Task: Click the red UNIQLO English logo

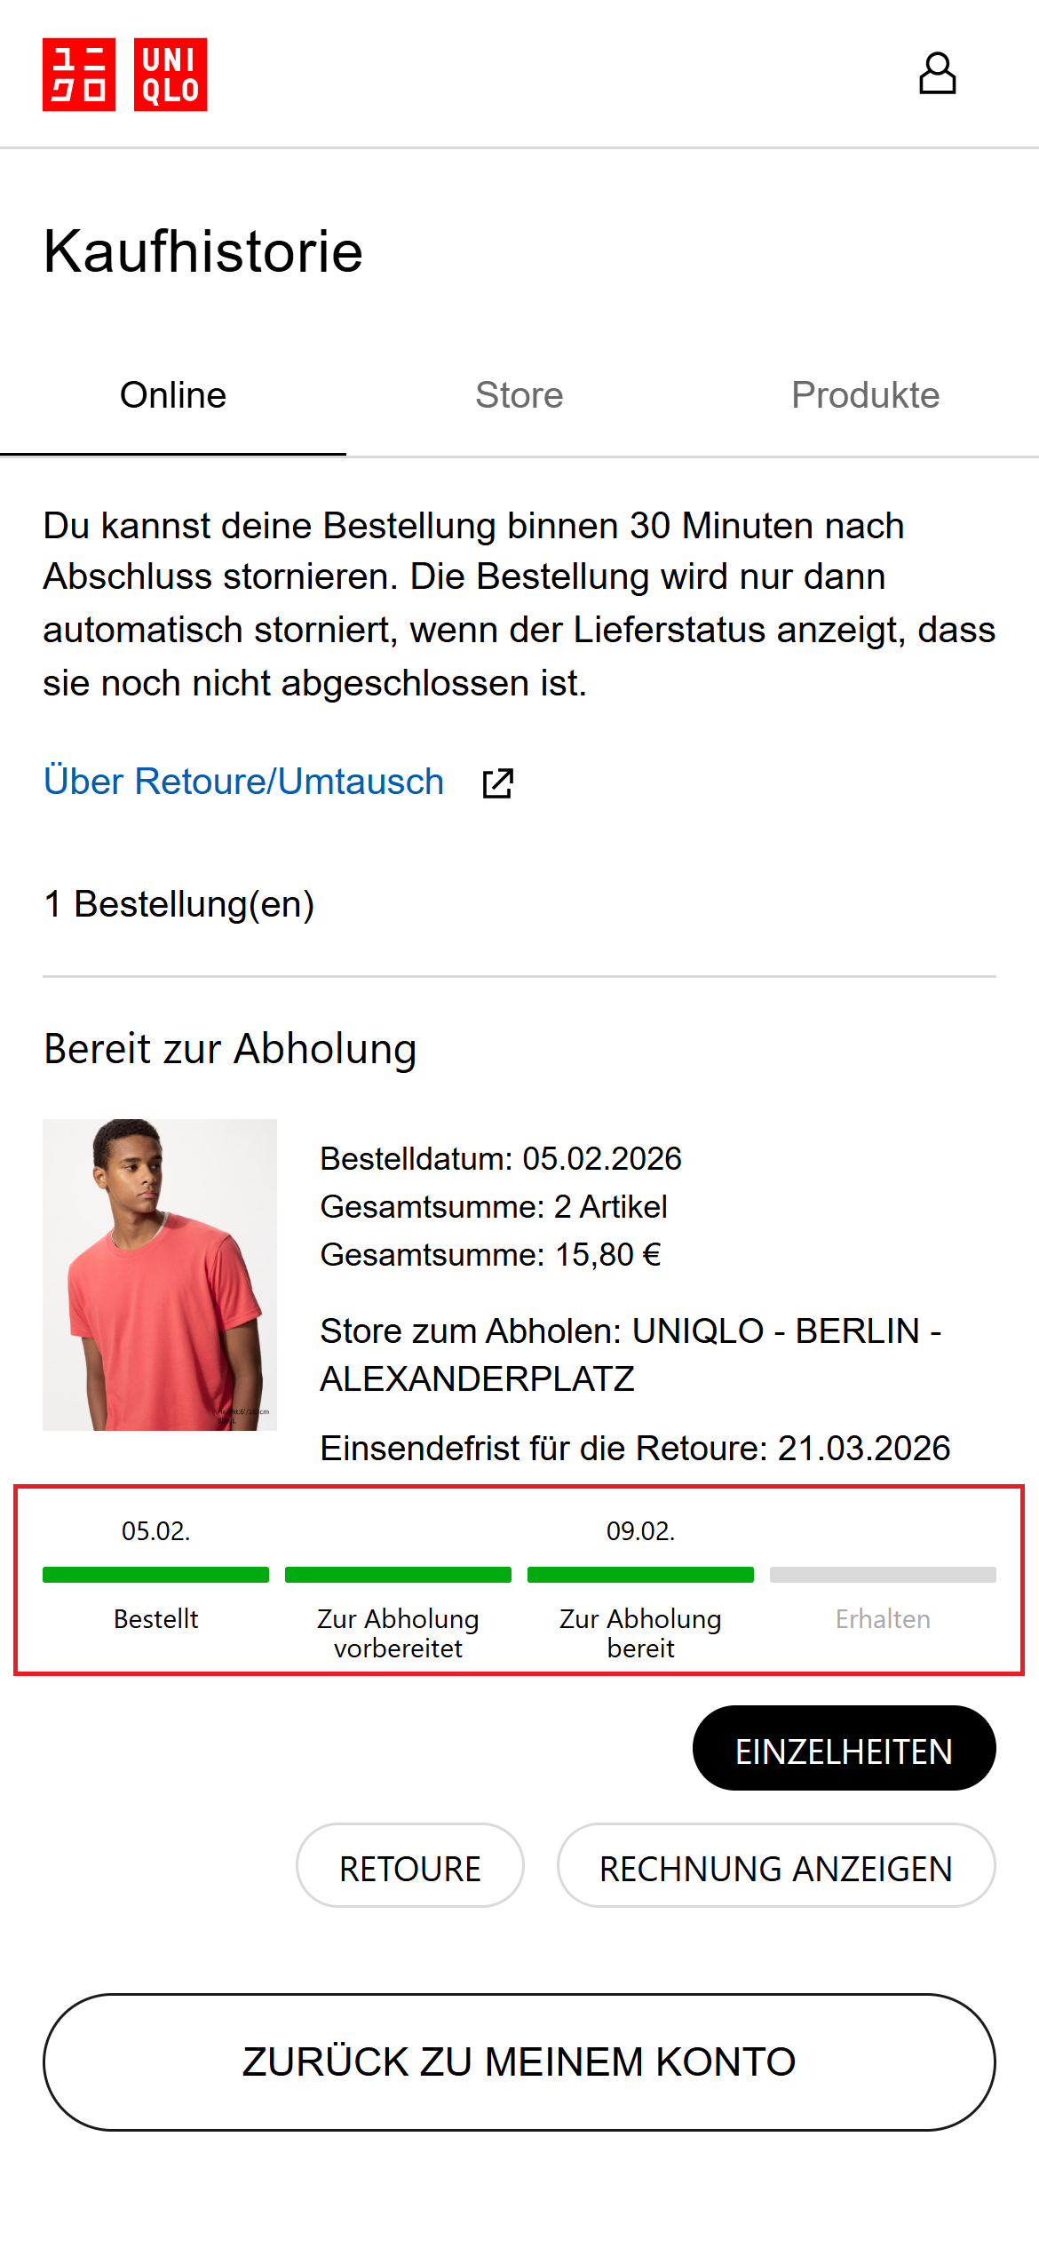Action: coord(171,75)
